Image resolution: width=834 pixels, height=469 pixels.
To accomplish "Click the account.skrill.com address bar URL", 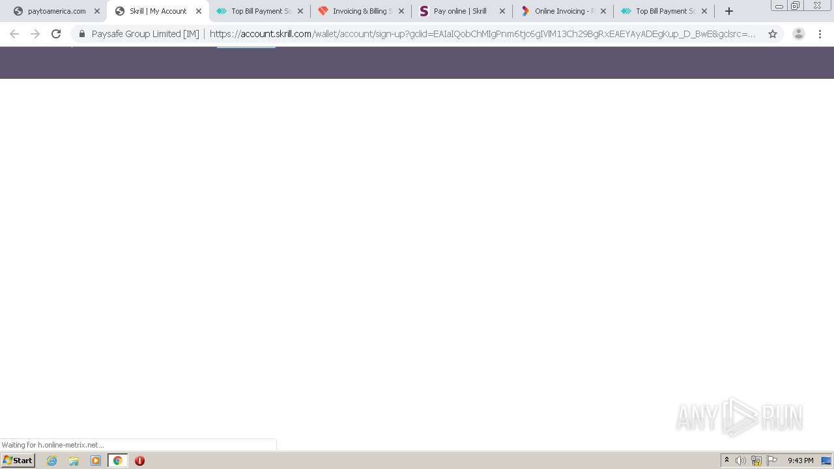I will [x=482, y=34].
